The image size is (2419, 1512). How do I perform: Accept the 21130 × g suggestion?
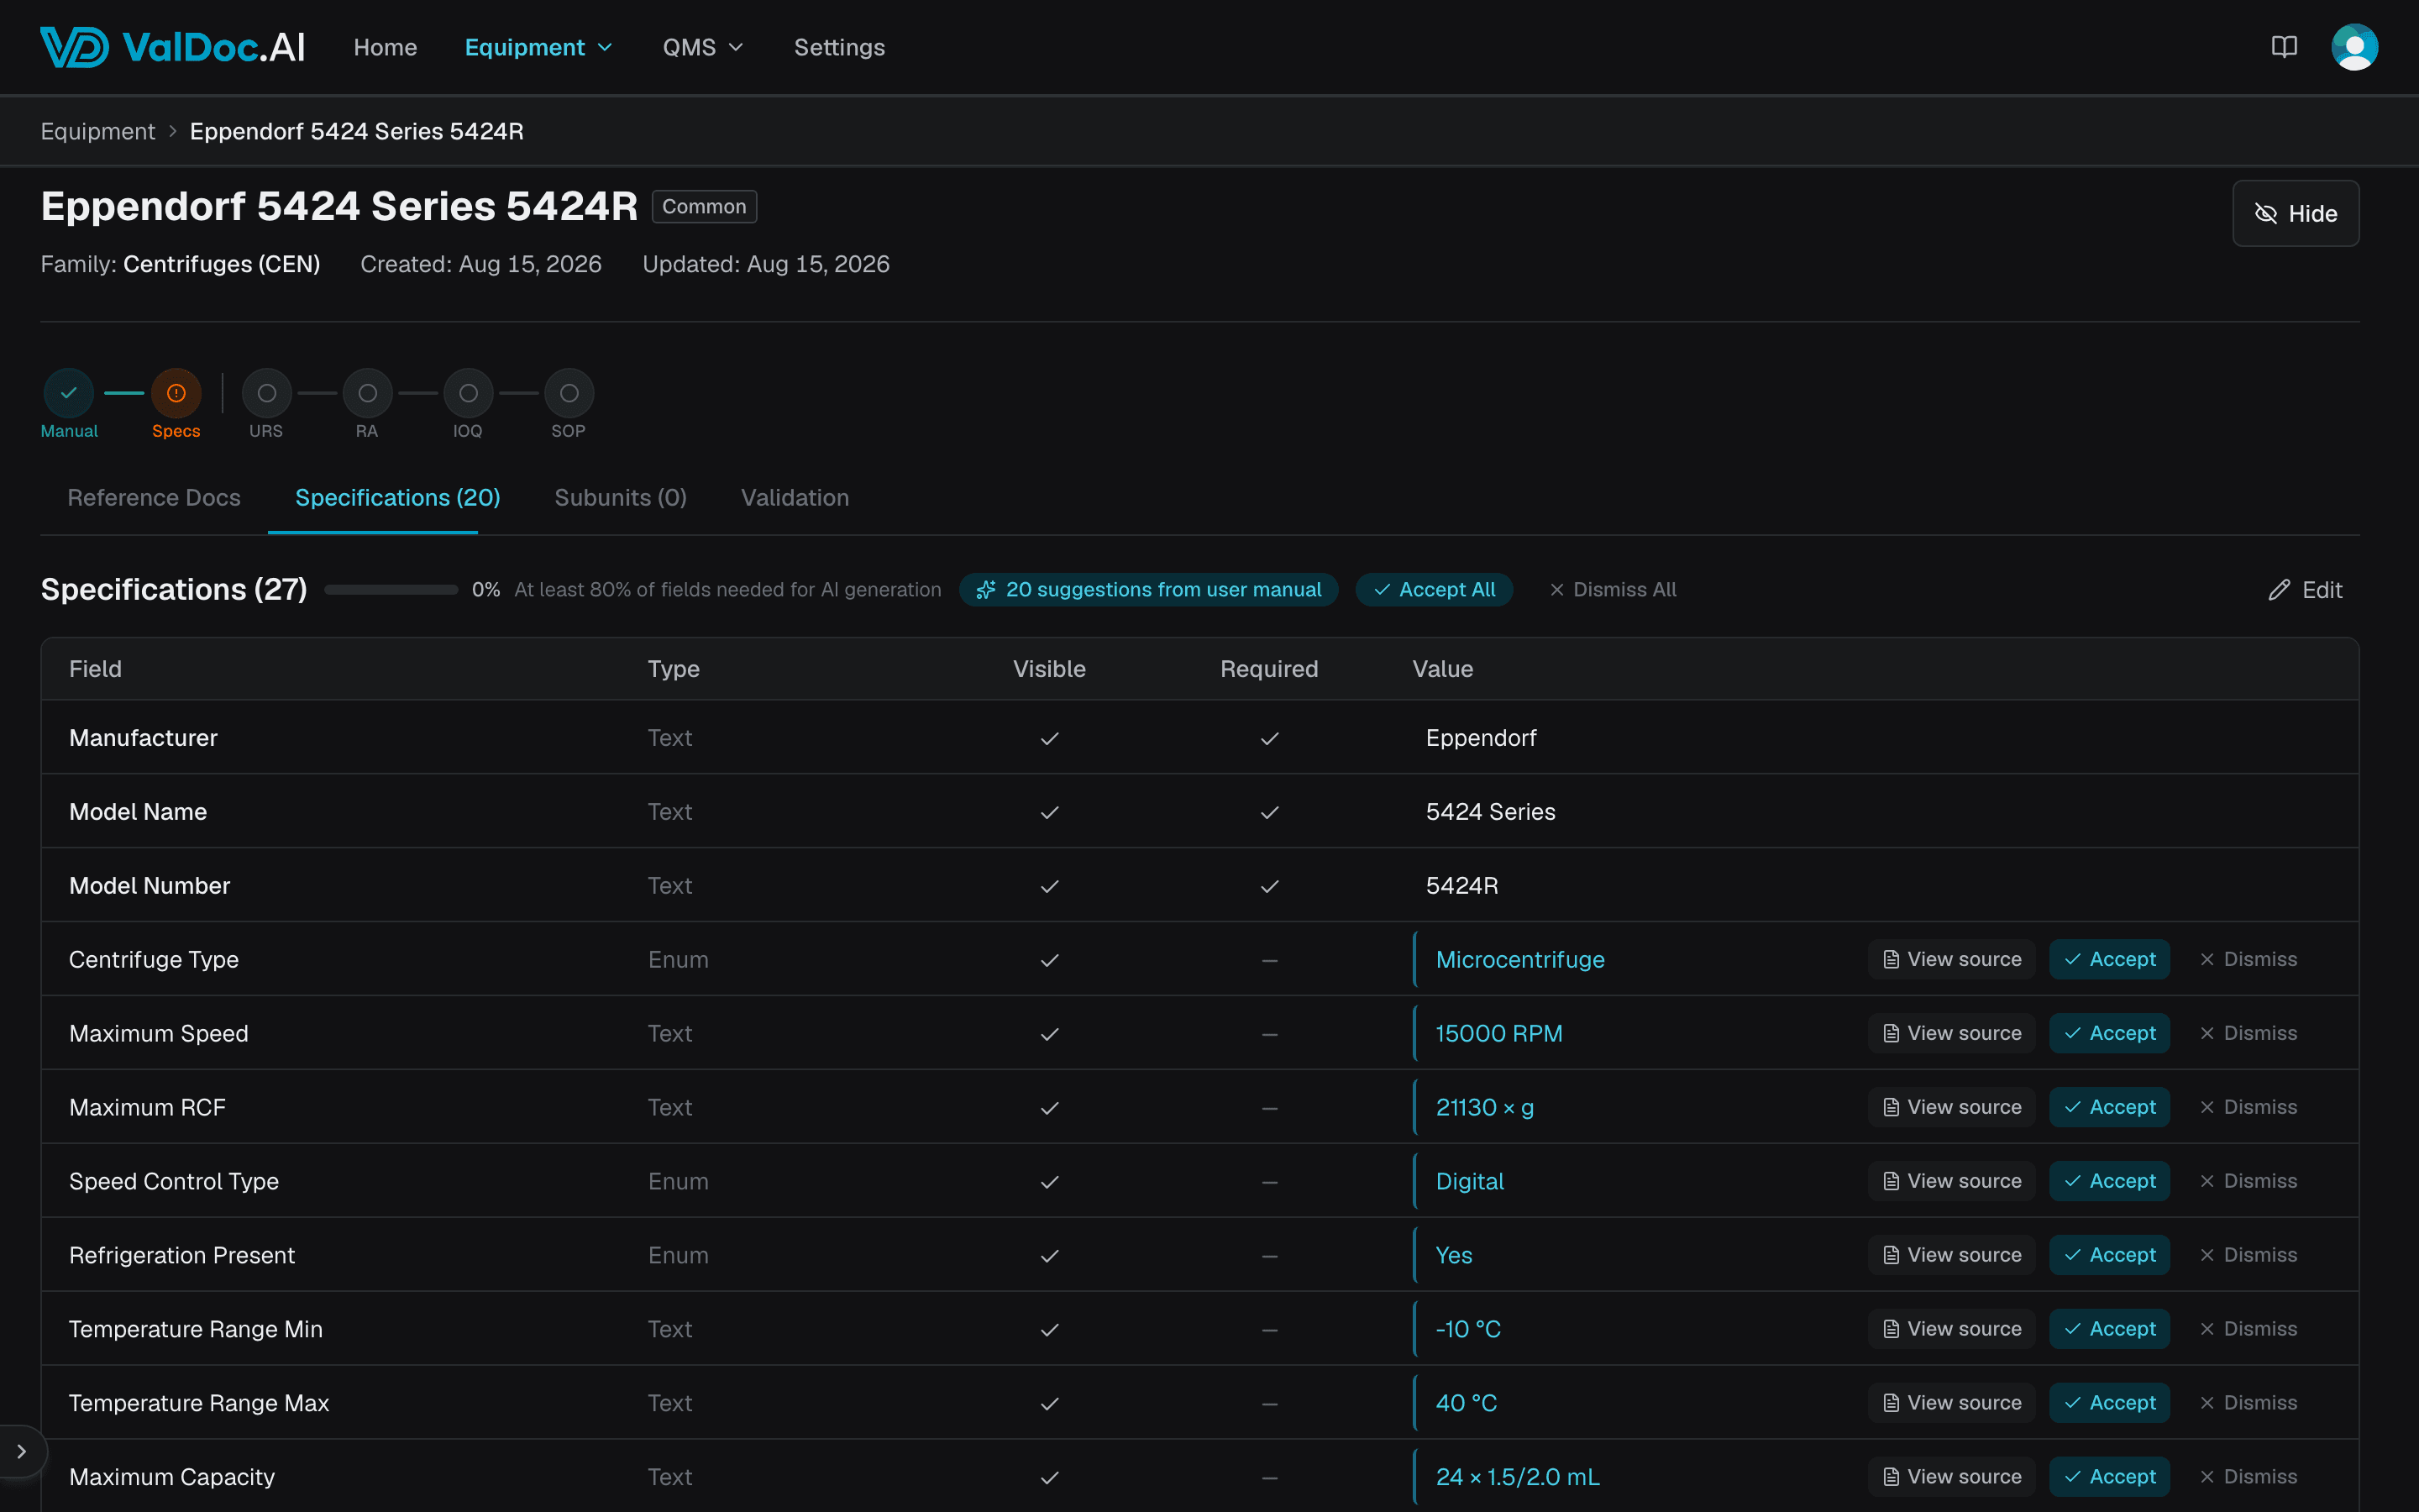(2109, 1107)
